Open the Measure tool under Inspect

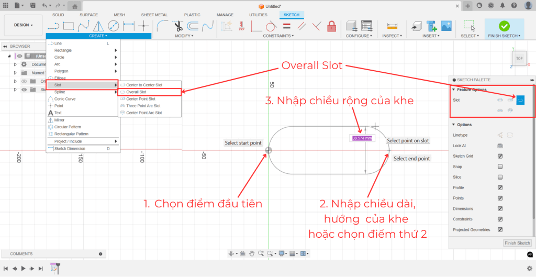[392, 26]
